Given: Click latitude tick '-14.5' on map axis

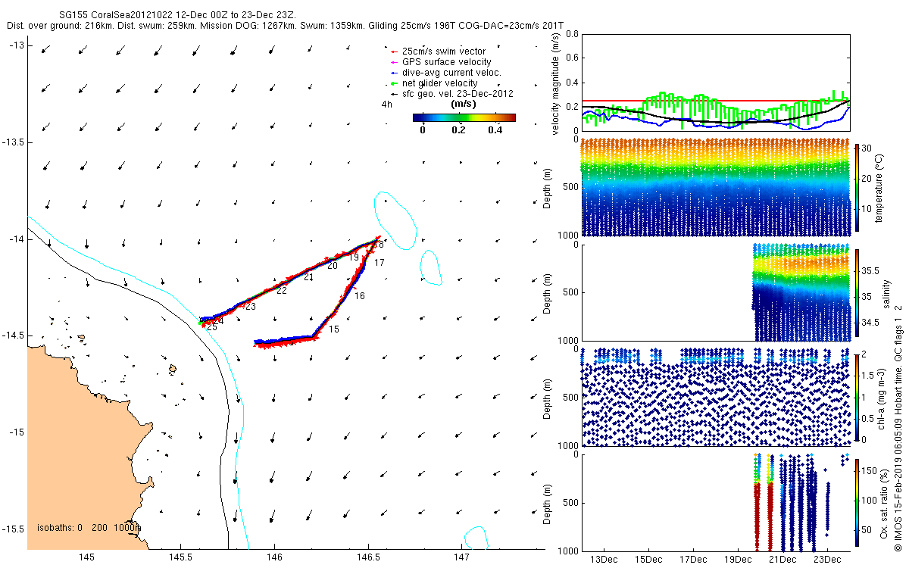Looking at the screenshot, I should 13,335.
